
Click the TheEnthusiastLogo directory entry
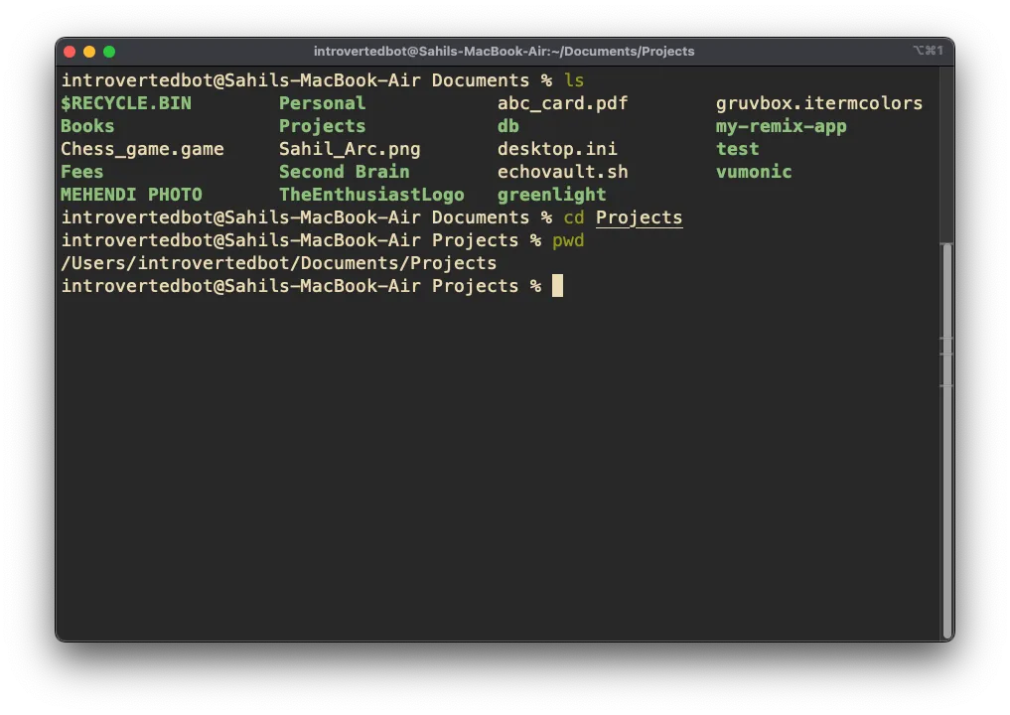pos(371,195)
